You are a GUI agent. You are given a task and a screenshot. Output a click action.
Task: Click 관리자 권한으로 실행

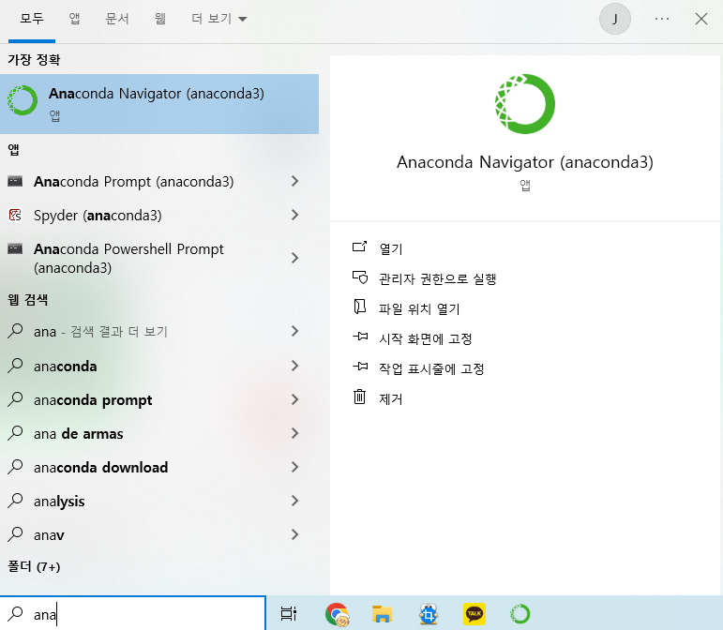[437, 278]
